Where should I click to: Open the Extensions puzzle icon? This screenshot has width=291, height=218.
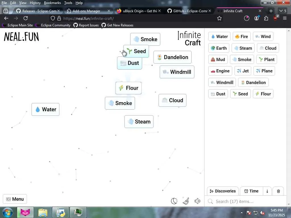click(x=266, y=18)
